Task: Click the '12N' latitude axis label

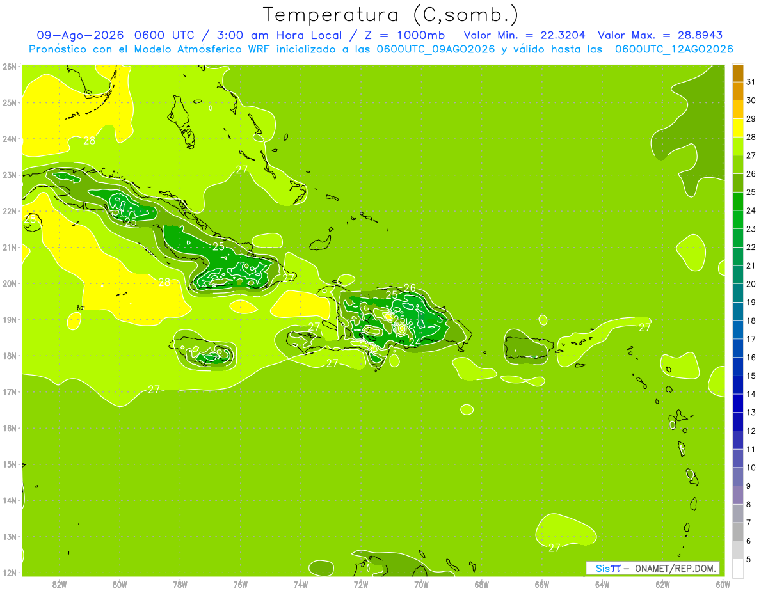Action: (x=9, y=573)
